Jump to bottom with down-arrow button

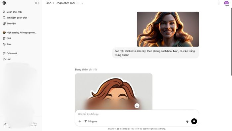[x=137, y=106]
